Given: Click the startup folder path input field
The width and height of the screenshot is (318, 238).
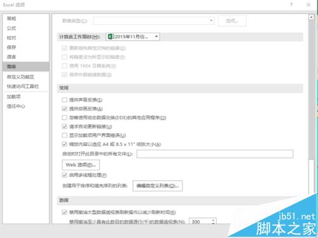Looking at the screenshot, I should tap(215, 154).
